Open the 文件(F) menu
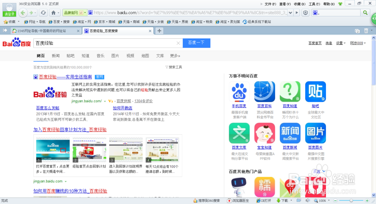Image resolution: width=376 pixels, height=204 pixels. click(270, 4)
